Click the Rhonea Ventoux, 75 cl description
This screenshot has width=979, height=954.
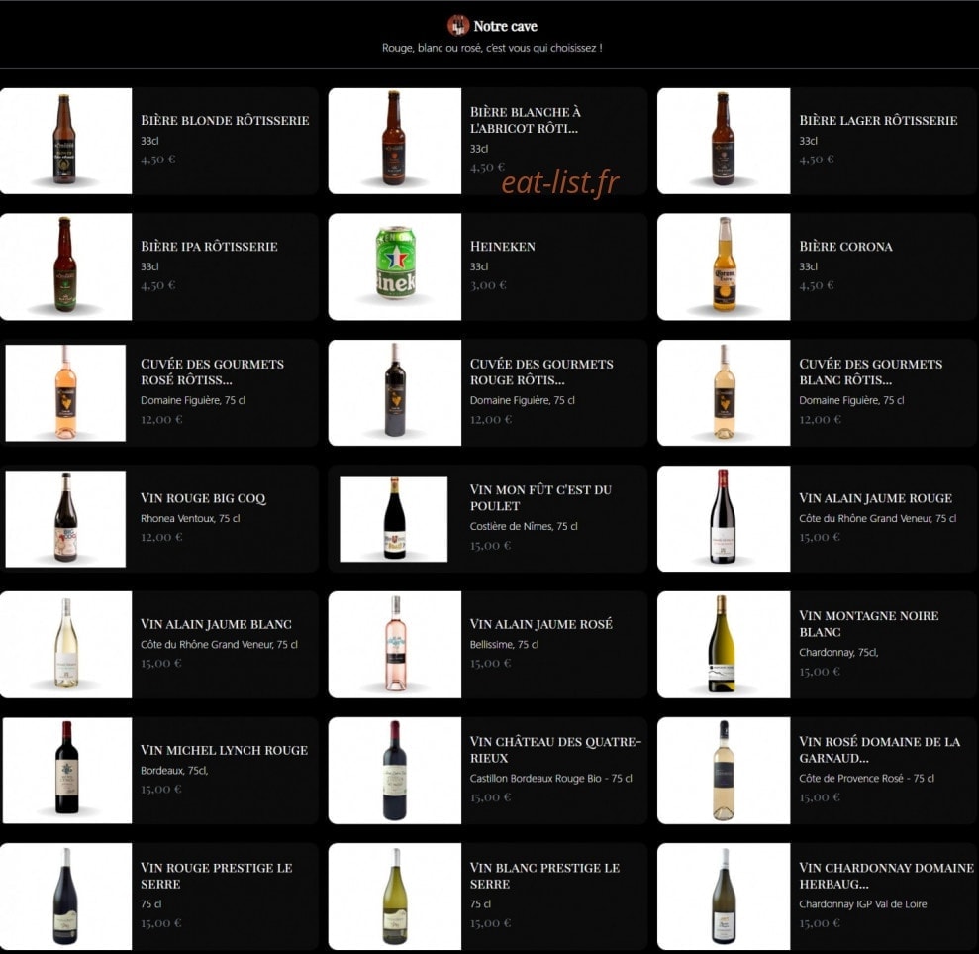(190, 518)
